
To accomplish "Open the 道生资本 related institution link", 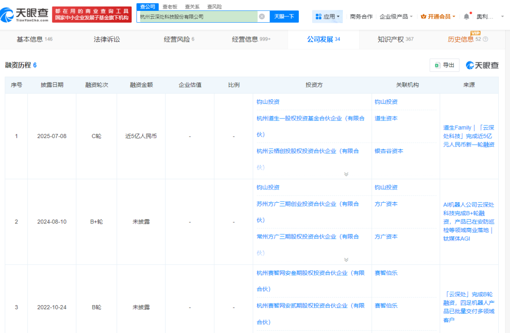I will coord(386,119).
